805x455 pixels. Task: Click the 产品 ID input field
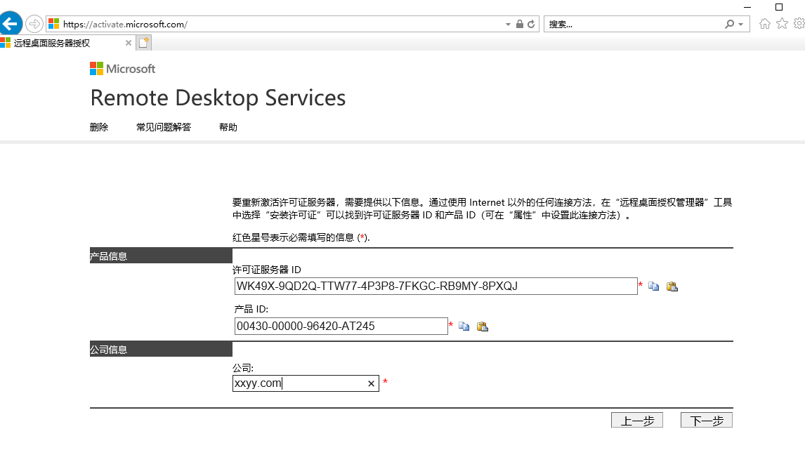coord(341,327)
